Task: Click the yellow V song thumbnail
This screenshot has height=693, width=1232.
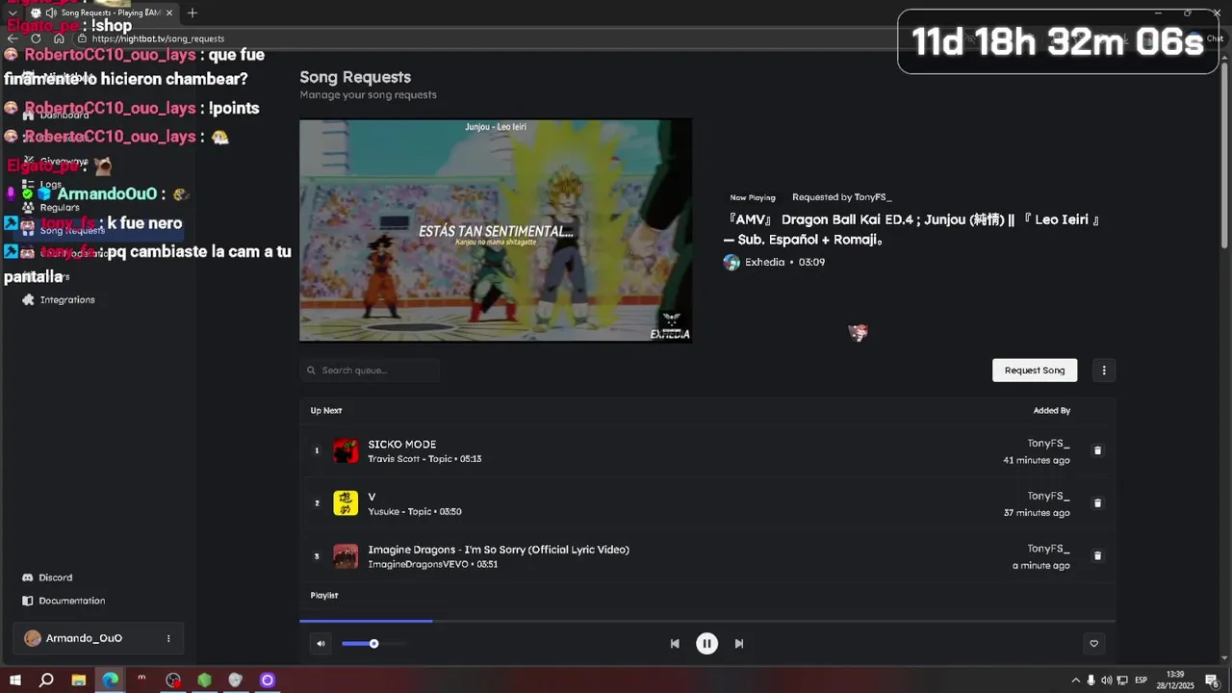Action: 346,503
